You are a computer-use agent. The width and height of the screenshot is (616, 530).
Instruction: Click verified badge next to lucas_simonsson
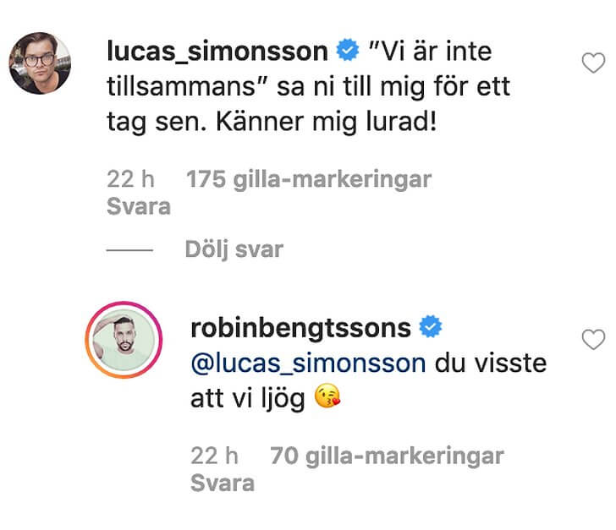tap(346, 52)
